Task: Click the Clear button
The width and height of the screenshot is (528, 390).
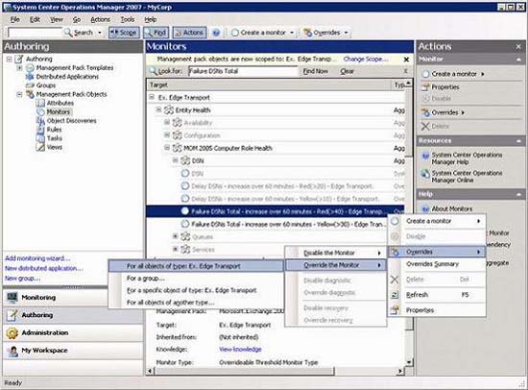Action: (x=347, y=71)
